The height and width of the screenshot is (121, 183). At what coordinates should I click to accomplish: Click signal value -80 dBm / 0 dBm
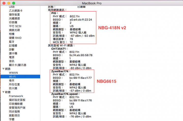[80, 68]
